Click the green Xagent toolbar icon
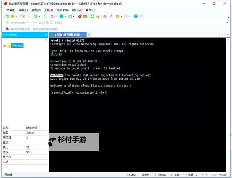The width and height of the screenshot is (232, 178). [x=85, y=16]
